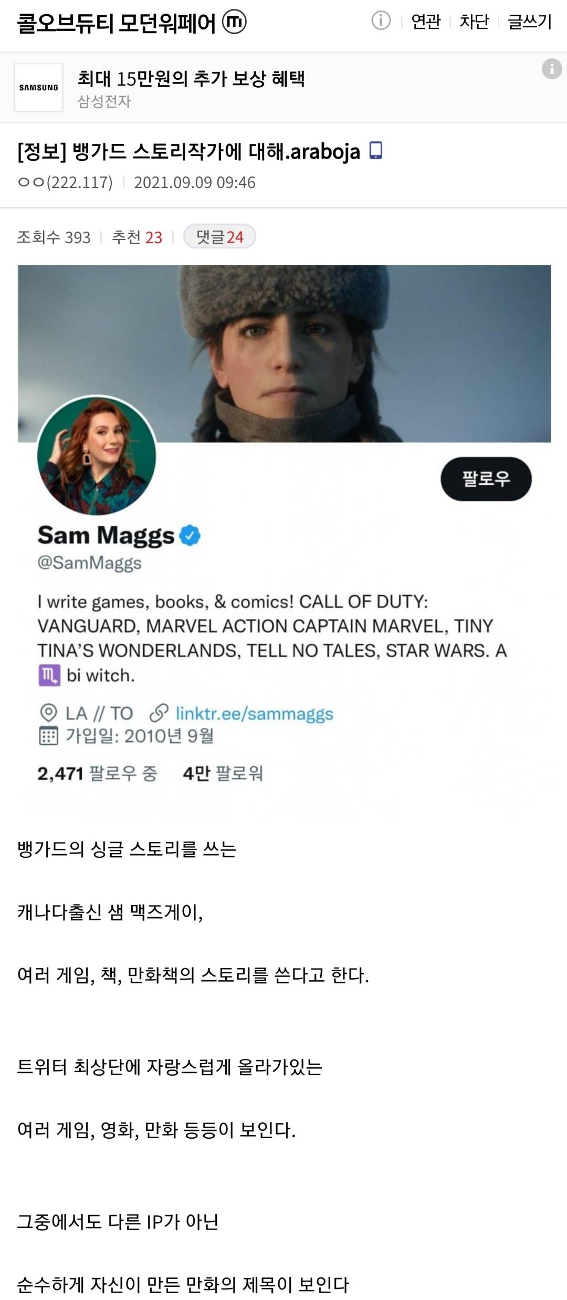View the 4만 팔로워 followers count

(223, 773)
